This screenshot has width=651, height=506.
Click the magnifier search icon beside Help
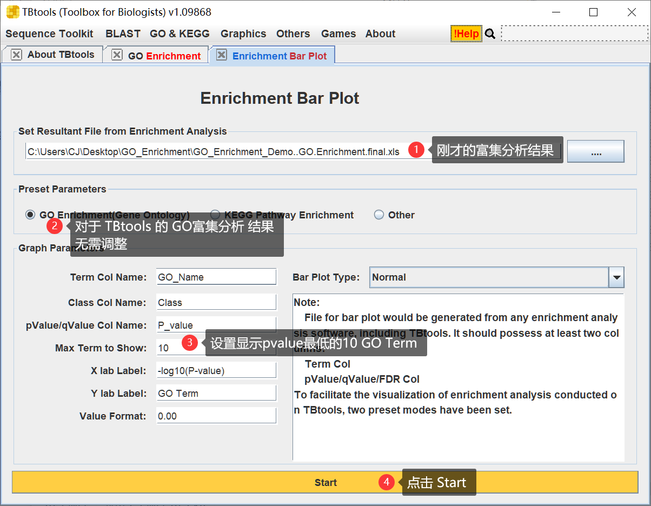pyautogui.click(x=490, y=34)
